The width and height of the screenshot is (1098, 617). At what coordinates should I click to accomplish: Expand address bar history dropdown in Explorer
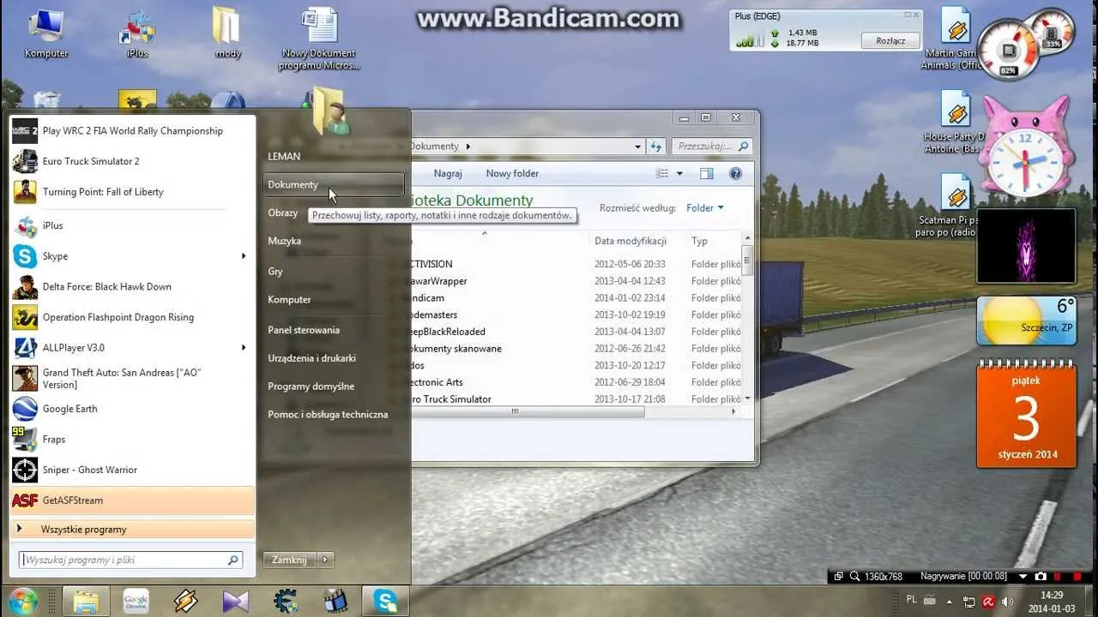637,147
